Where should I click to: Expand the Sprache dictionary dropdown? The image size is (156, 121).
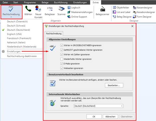click(x=122, y=106)
